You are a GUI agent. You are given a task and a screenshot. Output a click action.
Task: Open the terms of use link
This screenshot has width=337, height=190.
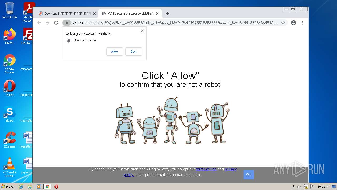[206, 169]
